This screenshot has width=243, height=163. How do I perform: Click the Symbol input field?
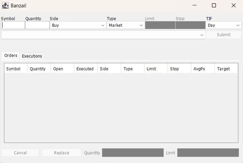13,25
